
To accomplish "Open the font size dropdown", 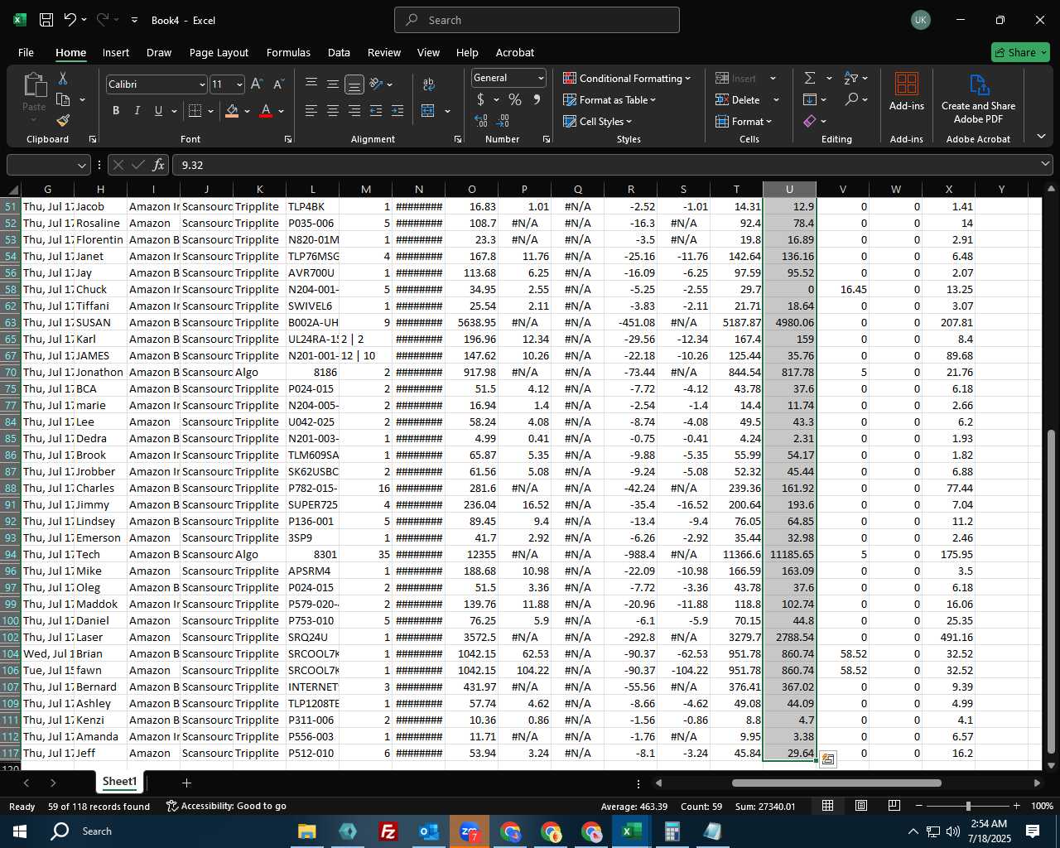I will [x=239, y=84].
